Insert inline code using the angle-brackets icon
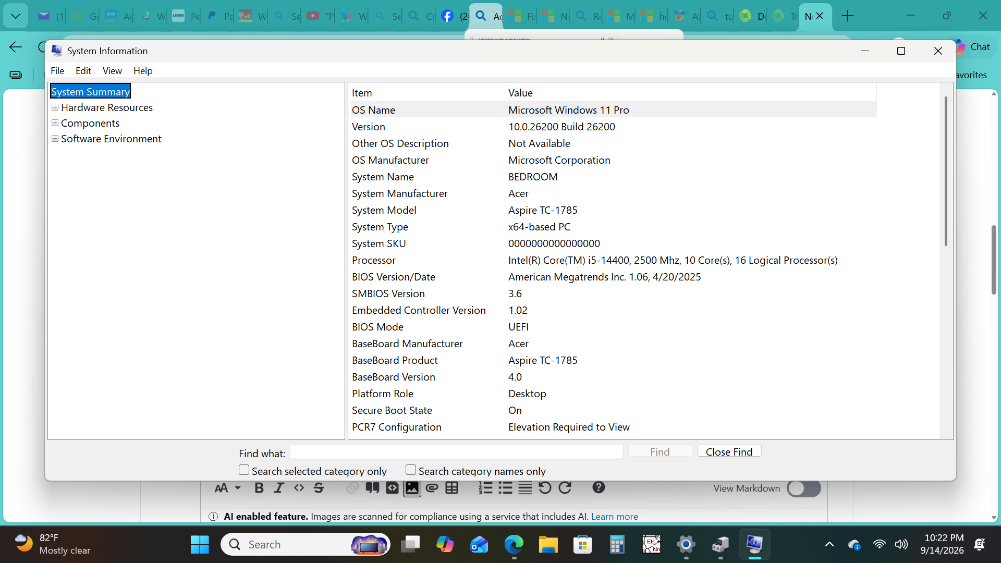This screenshot has width=1001, height=563. pos(299,488)
